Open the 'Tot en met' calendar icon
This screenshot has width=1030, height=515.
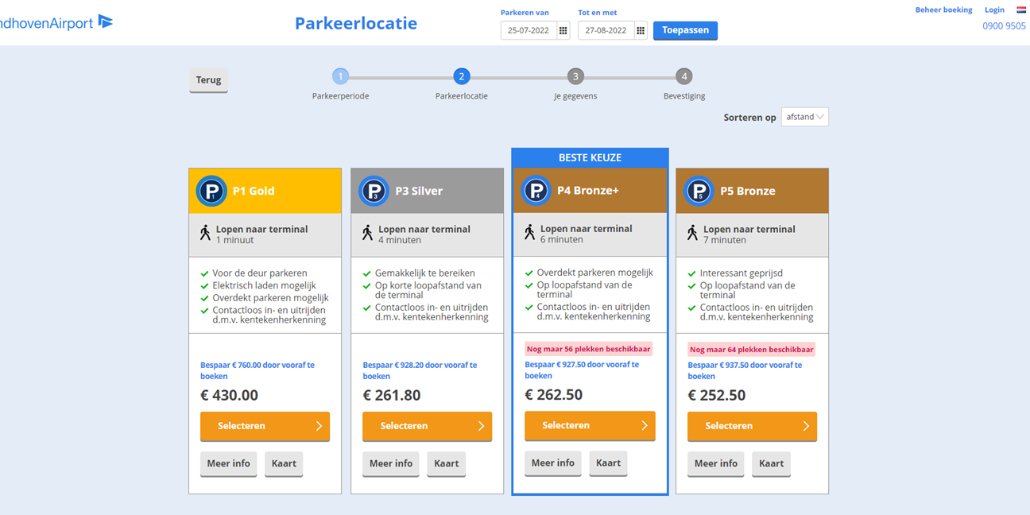pyautogui.click(x=640, y=31)
